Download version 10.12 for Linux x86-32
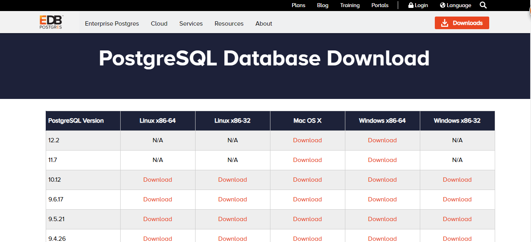Image resolution: width=531 pixels, height=242 pixels. tap(233, 180)
